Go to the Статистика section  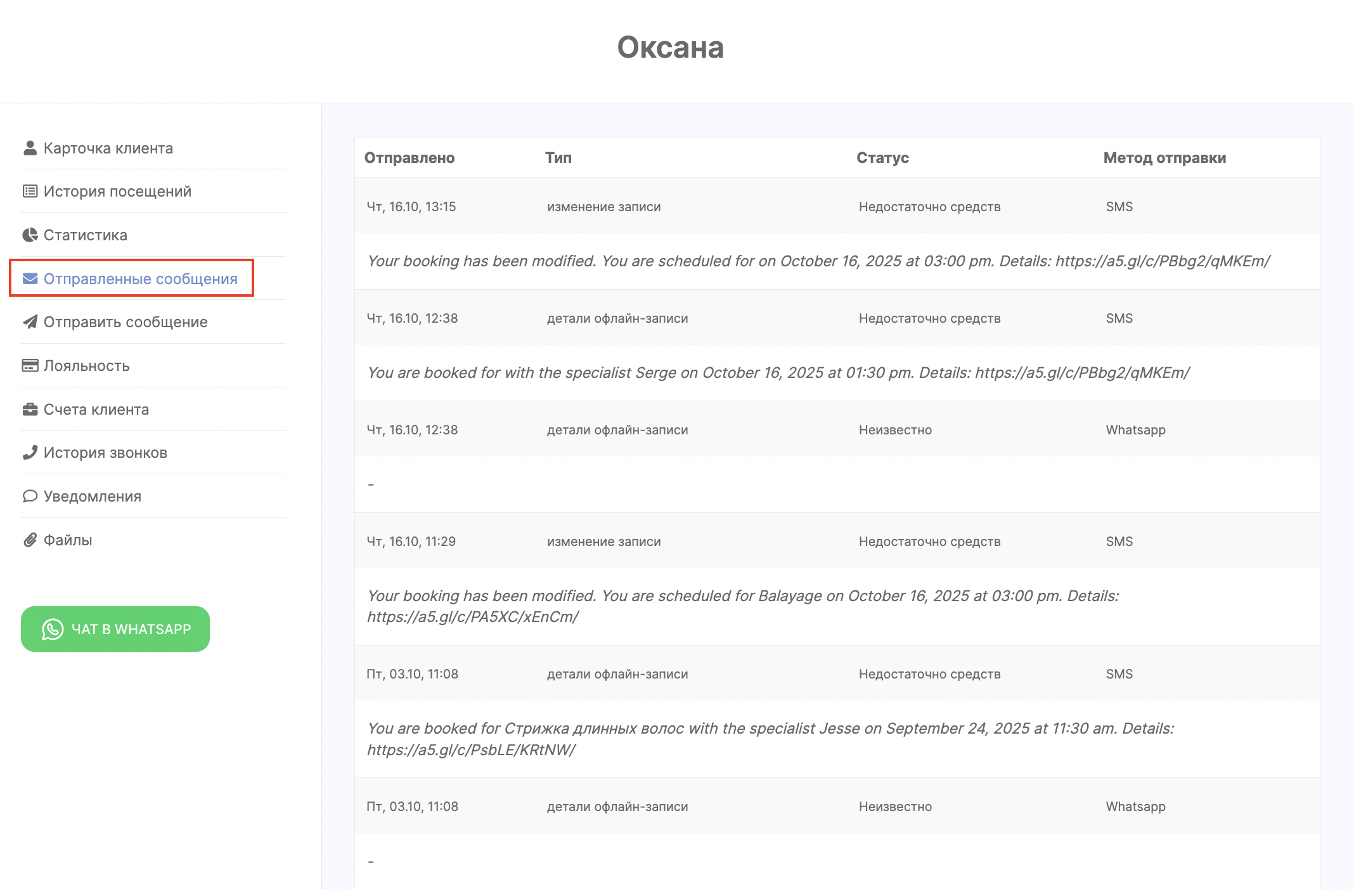pyautogui.click(x=85, y=235)
